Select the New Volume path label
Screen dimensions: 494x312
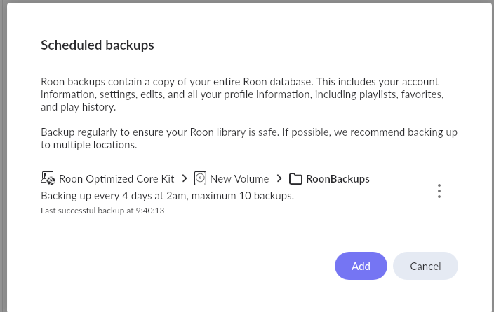pos(239,179)
